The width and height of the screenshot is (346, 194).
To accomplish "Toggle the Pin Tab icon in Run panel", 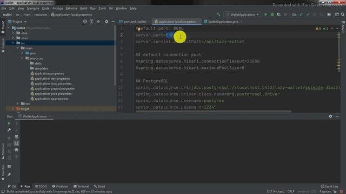I will [9, 175].
